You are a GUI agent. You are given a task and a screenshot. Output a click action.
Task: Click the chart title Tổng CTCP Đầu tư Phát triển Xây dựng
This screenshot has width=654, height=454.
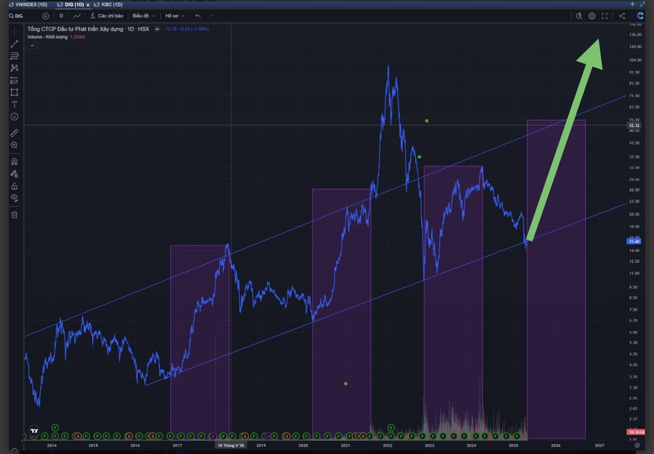point(75,29)
